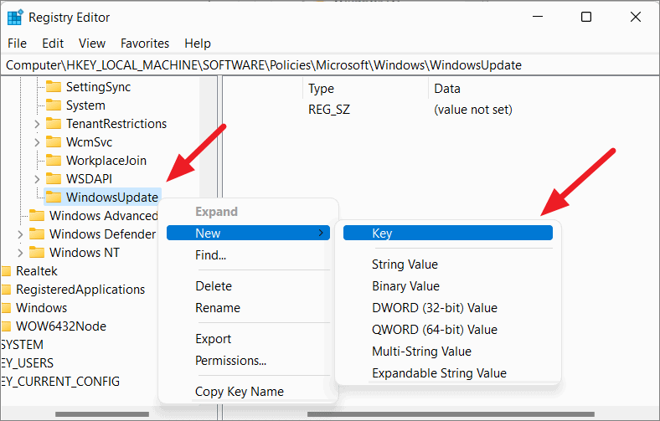This screenshot has width=660, height=421.
Task: Click the WindowsUpdate folder icon
Action: coord(54,198)
